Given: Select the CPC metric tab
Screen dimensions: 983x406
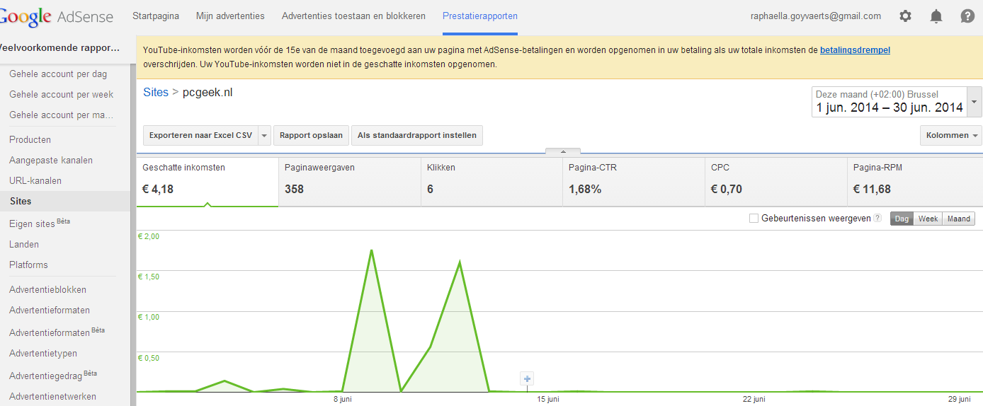Looking at the screenshot, I should coord(776,182).
